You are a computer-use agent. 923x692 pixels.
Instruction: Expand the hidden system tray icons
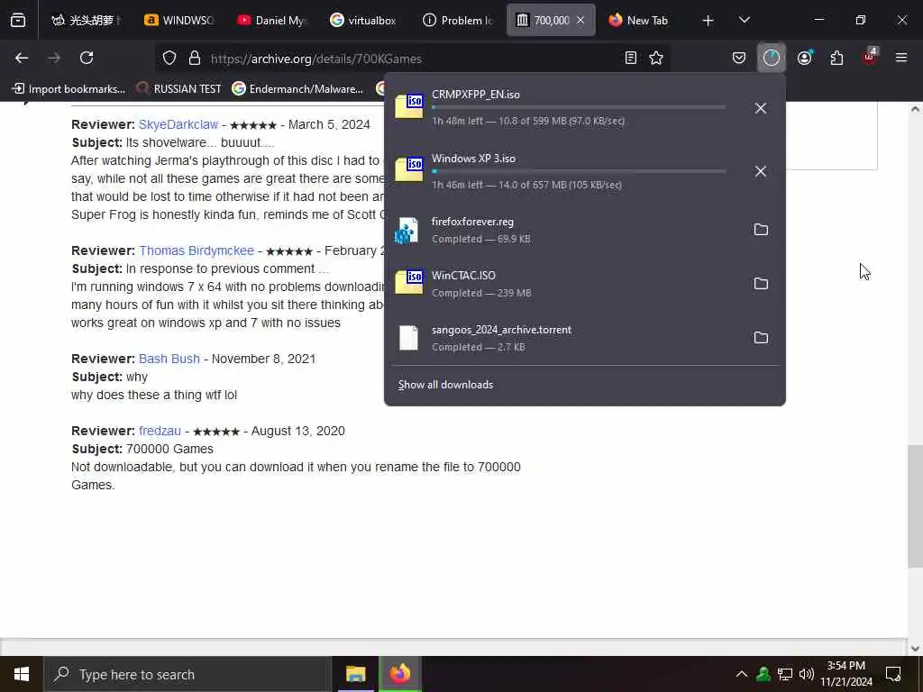[742, 674]
